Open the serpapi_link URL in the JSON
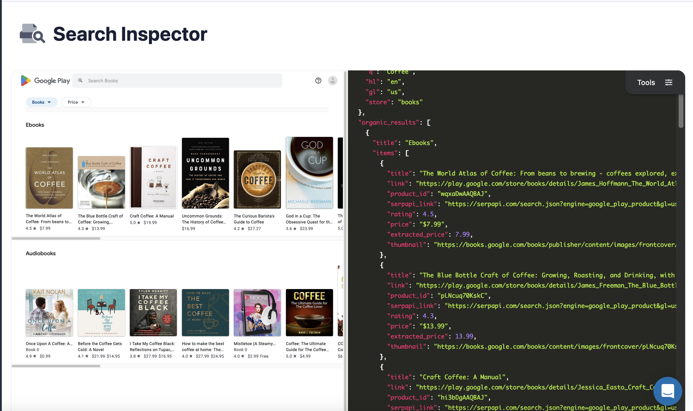 558,204
